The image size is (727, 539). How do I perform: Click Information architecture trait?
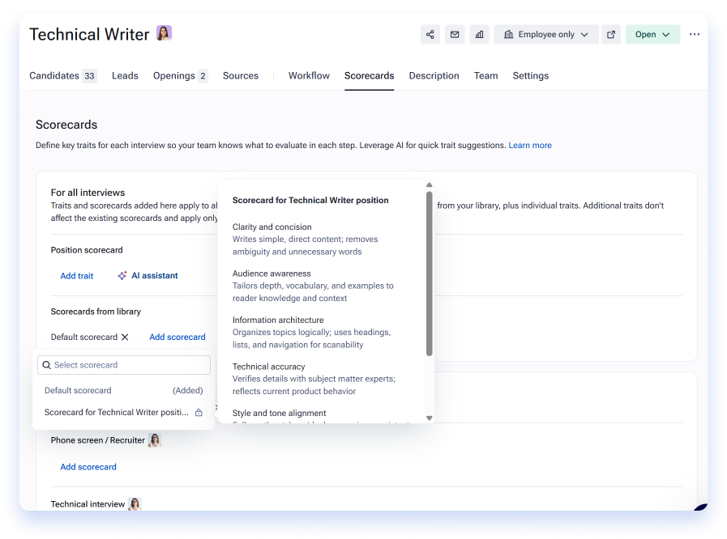(278, 320)
